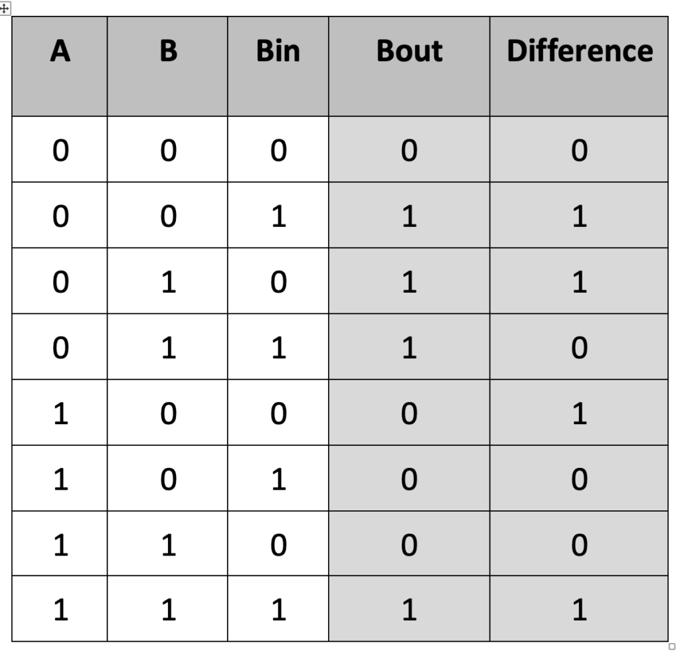
Task: Select the 'A' header cell
Action: (x=59, y=66)
